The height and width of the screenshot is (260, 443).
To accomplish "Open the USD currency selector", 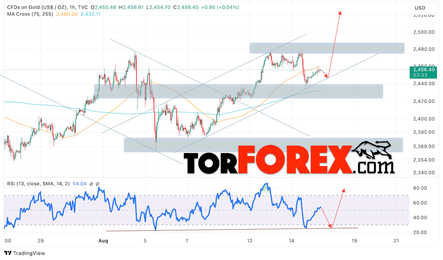I will tap(423, 8).
